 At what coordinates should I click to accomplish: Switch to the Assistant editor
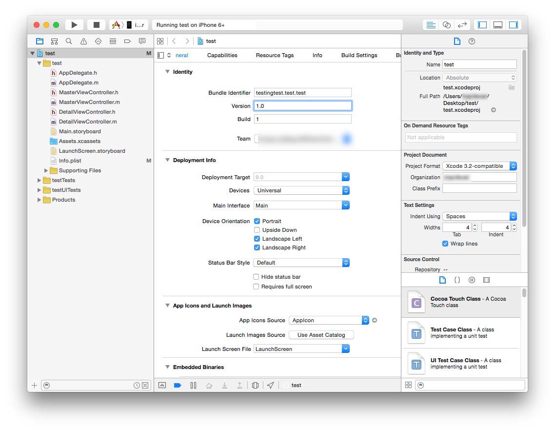coord(447,25)
